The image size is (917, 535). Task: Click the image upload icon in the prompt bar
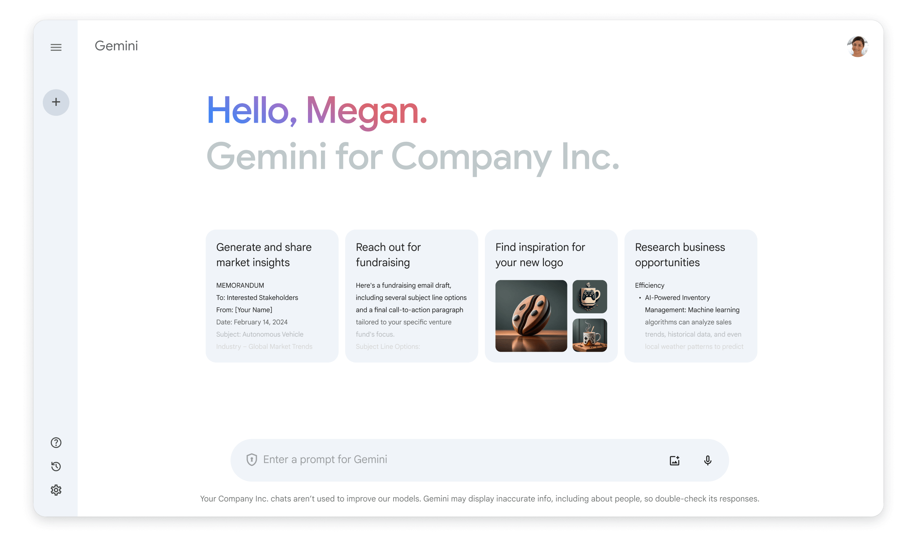pos(674,460)
